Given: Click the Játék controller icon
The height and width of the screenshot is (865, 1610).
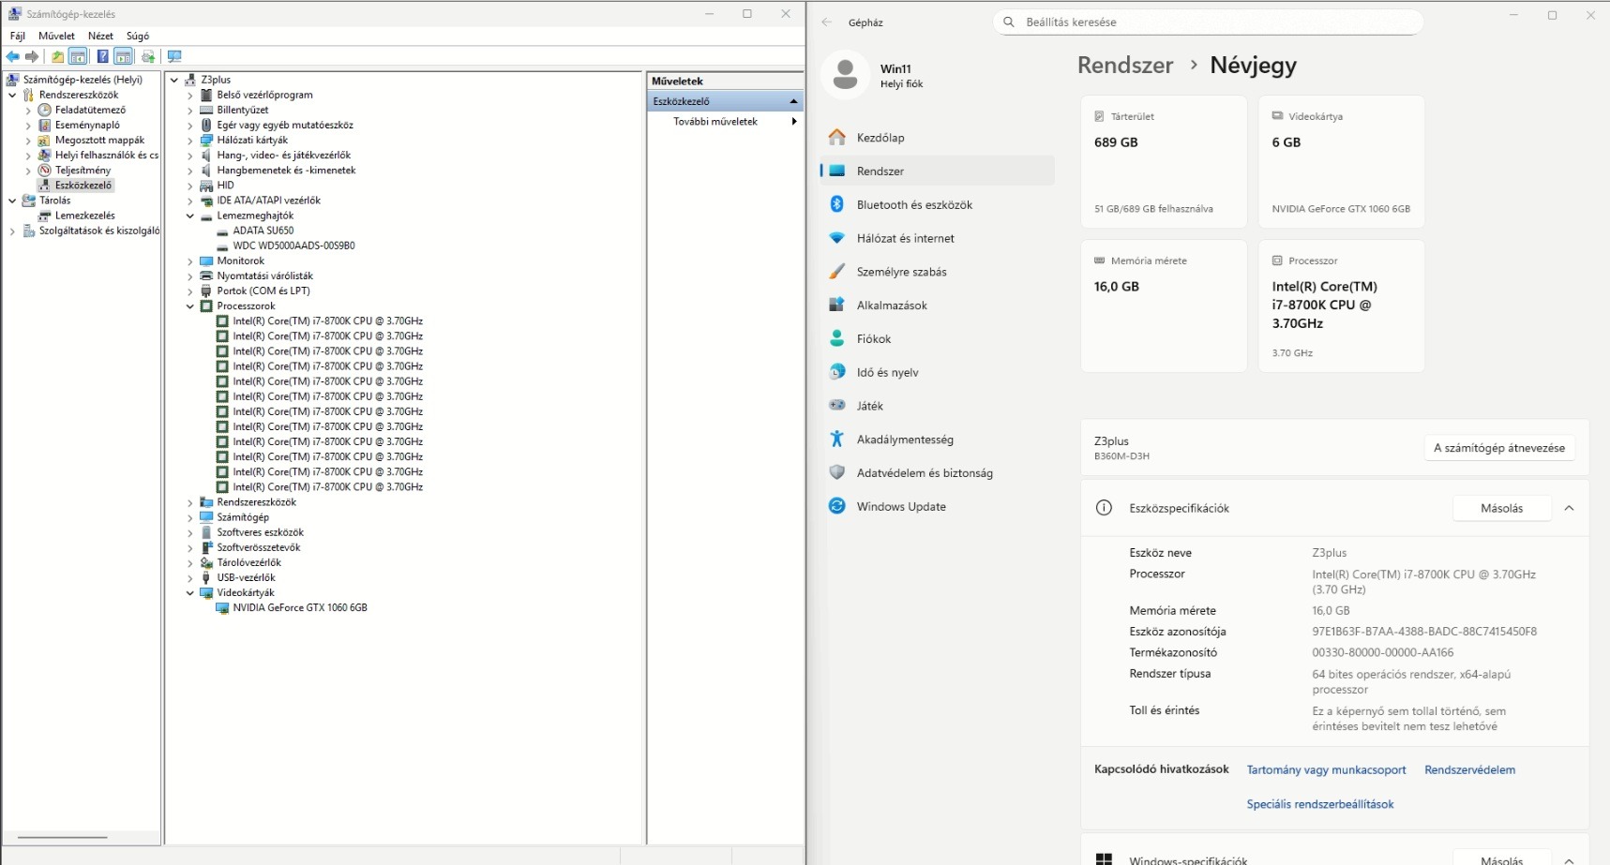Looking at the screenshot, I should coord(837,406).
